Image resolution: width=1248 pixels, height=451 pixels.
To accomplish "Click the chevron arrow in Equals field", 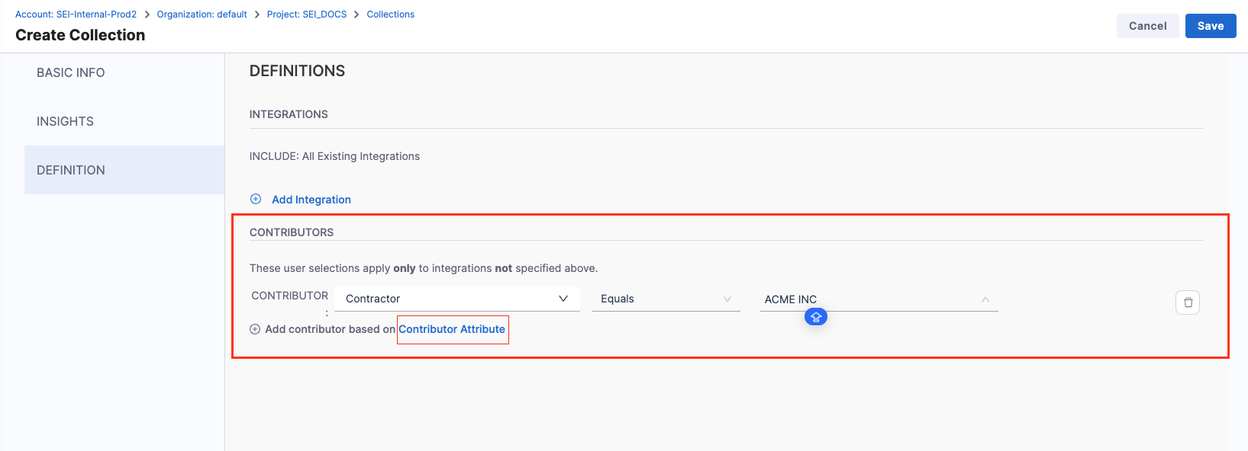I will click(727, 299).
